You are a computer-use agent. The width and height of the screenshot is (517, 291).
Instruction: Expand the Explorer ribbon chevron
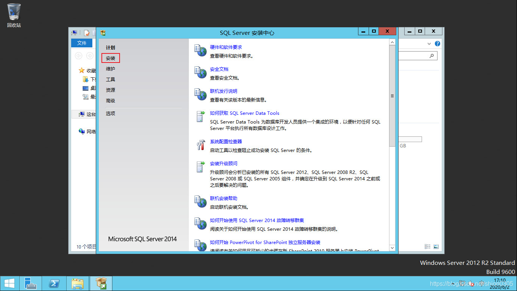coord(429,44)
